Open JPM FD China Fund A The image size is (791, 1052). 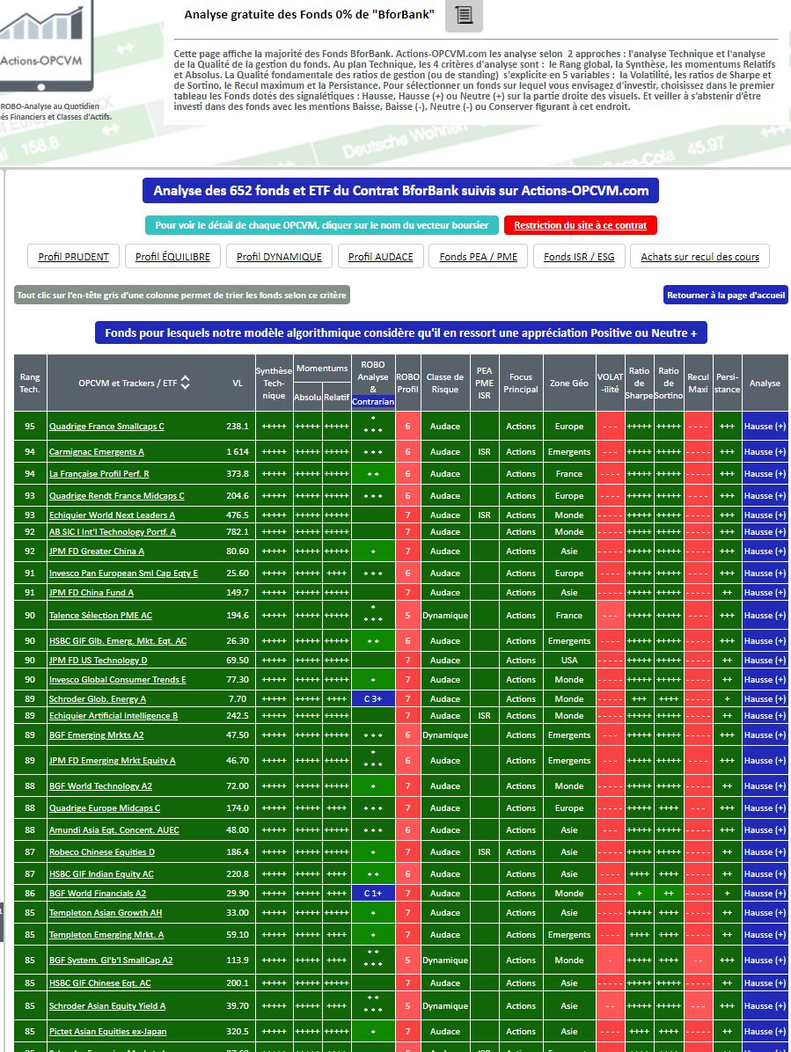pos(92,593)
